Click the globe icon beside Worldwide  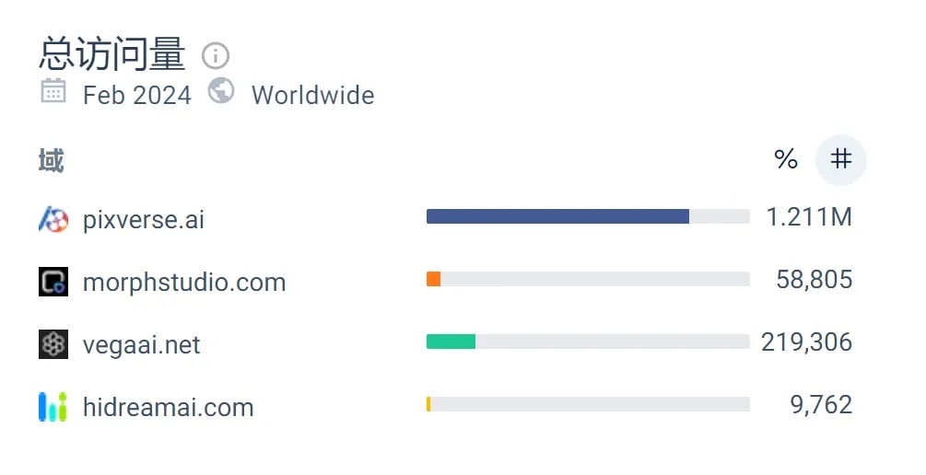221,91
